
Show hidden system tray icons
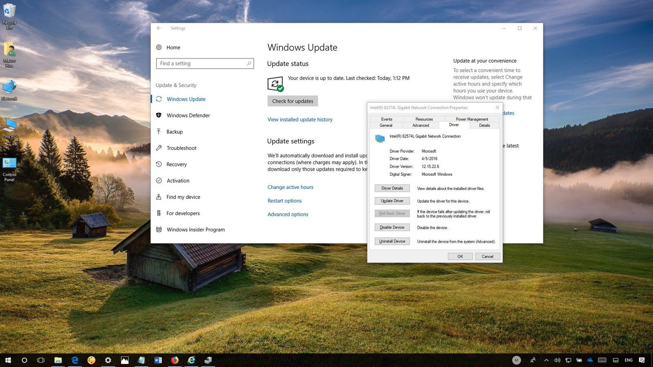point(546,360)
